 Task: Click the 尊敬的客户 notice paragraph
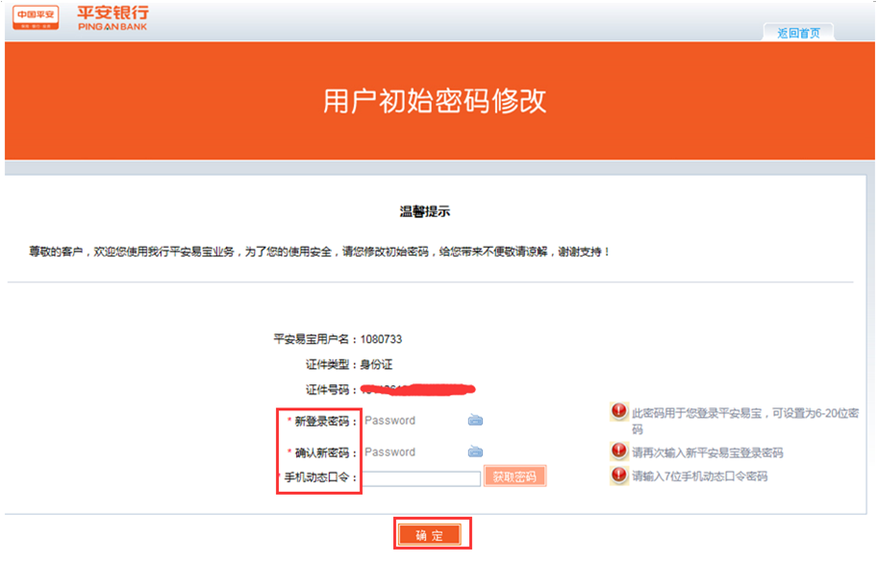[319, 252]
